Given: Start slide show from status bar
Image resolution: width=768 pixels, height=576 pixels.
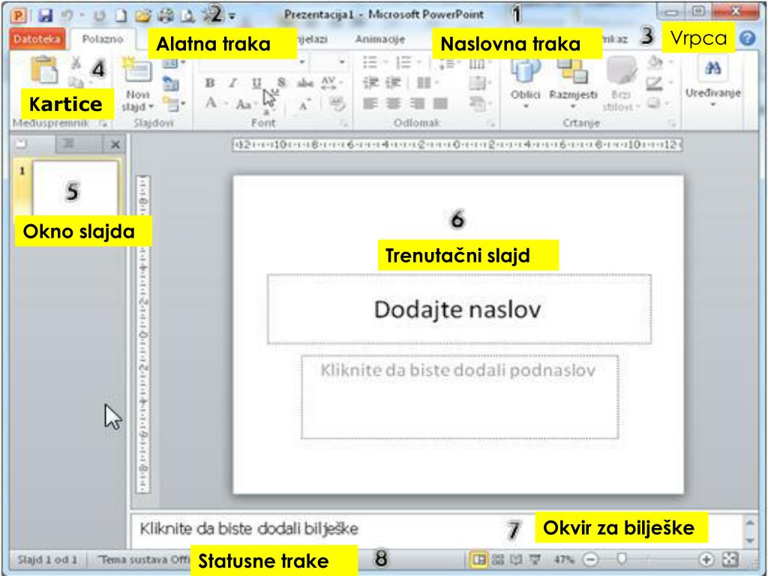Looking at the screenshot, I should point(535,559).
